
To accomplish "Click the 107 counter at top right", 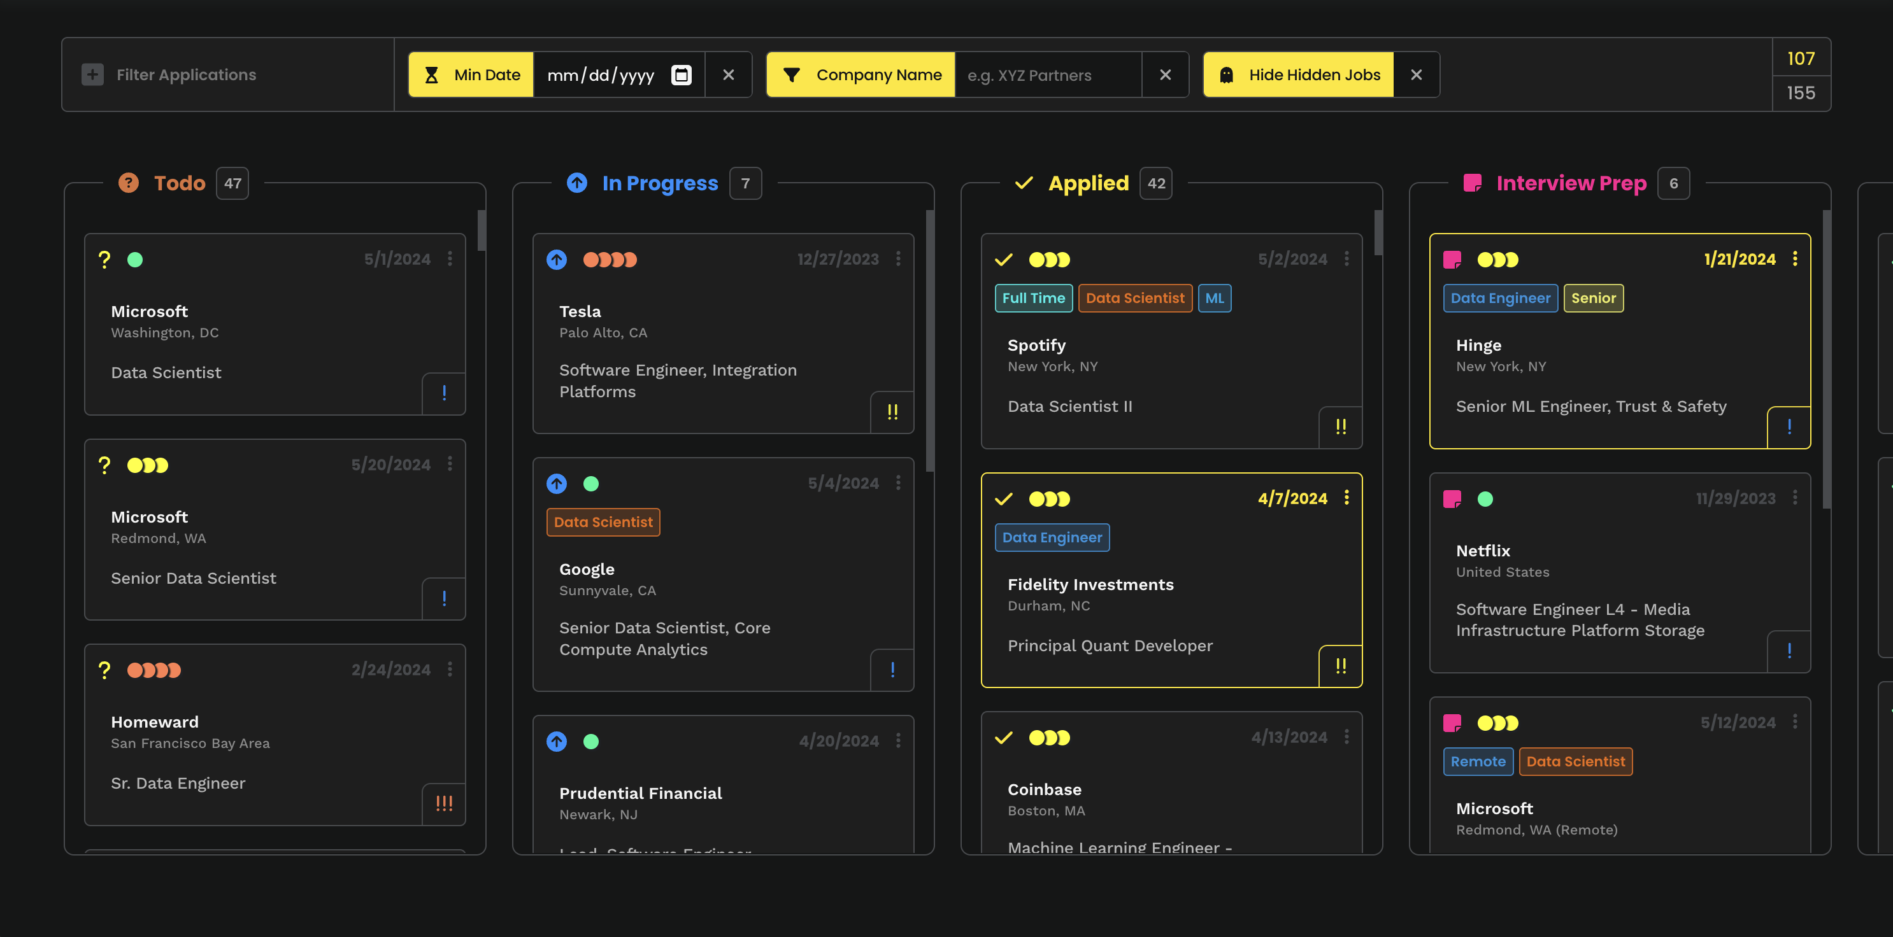I will [1801, 58].
